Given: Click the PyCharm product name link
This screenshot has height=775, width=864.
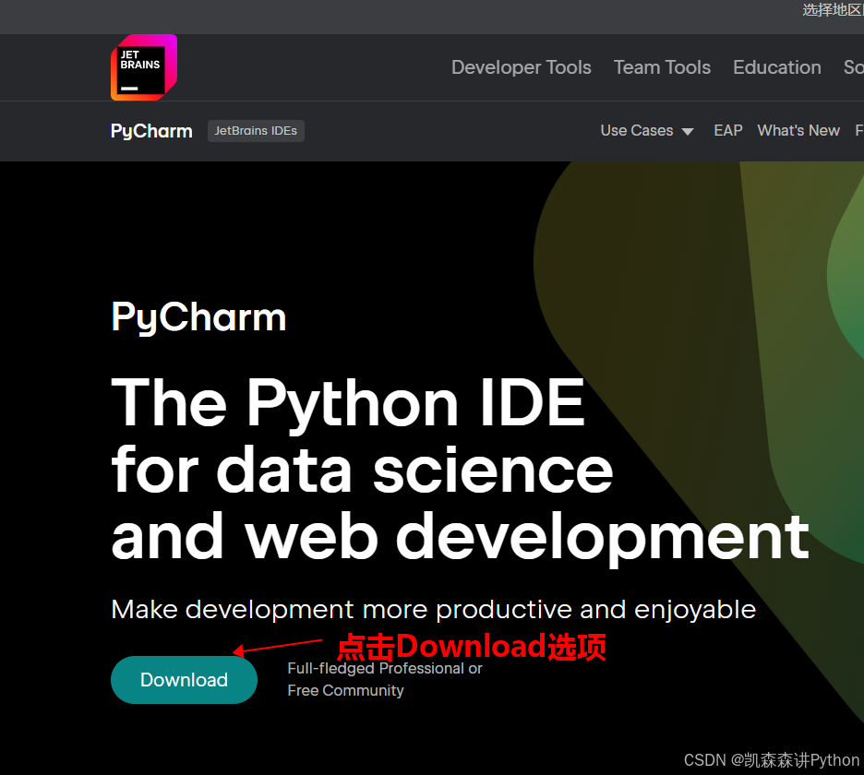Looking at the screenshot, I should pyautogui.click(x=151, y=131).
